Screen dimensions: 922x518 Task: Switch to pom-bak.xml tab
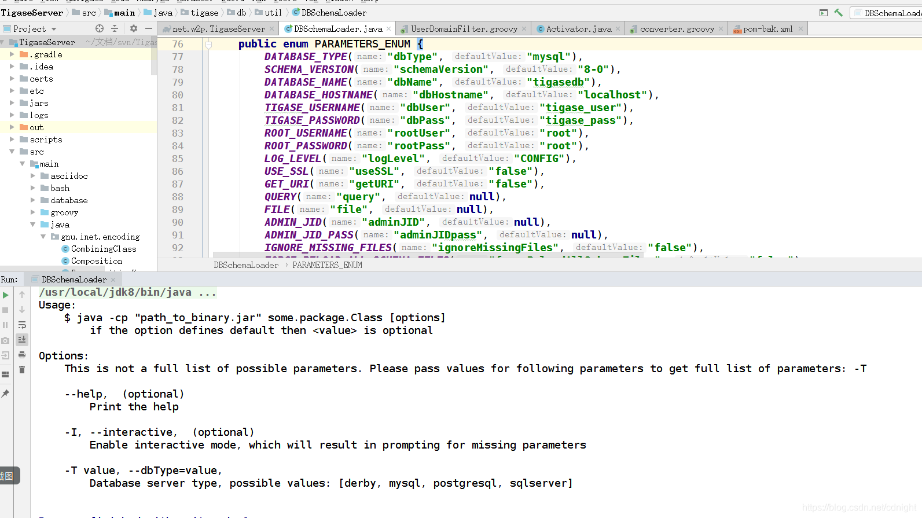(x=768, y=29)
